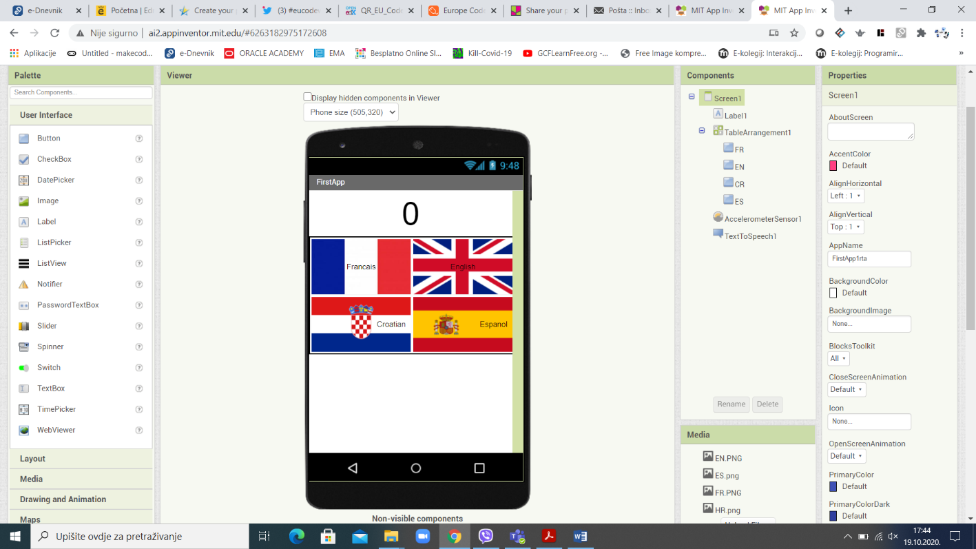
Task: Select the PasswordTextBox palette icon
Action: point(24,305)
